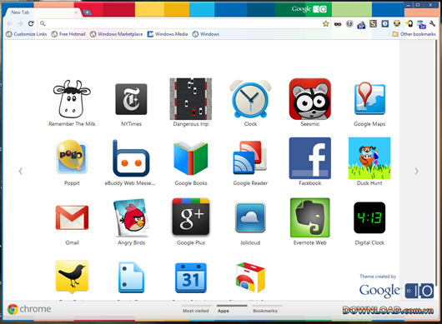Open the Dangerous trip game
This screenshot has width=442, height=324.
190,99
